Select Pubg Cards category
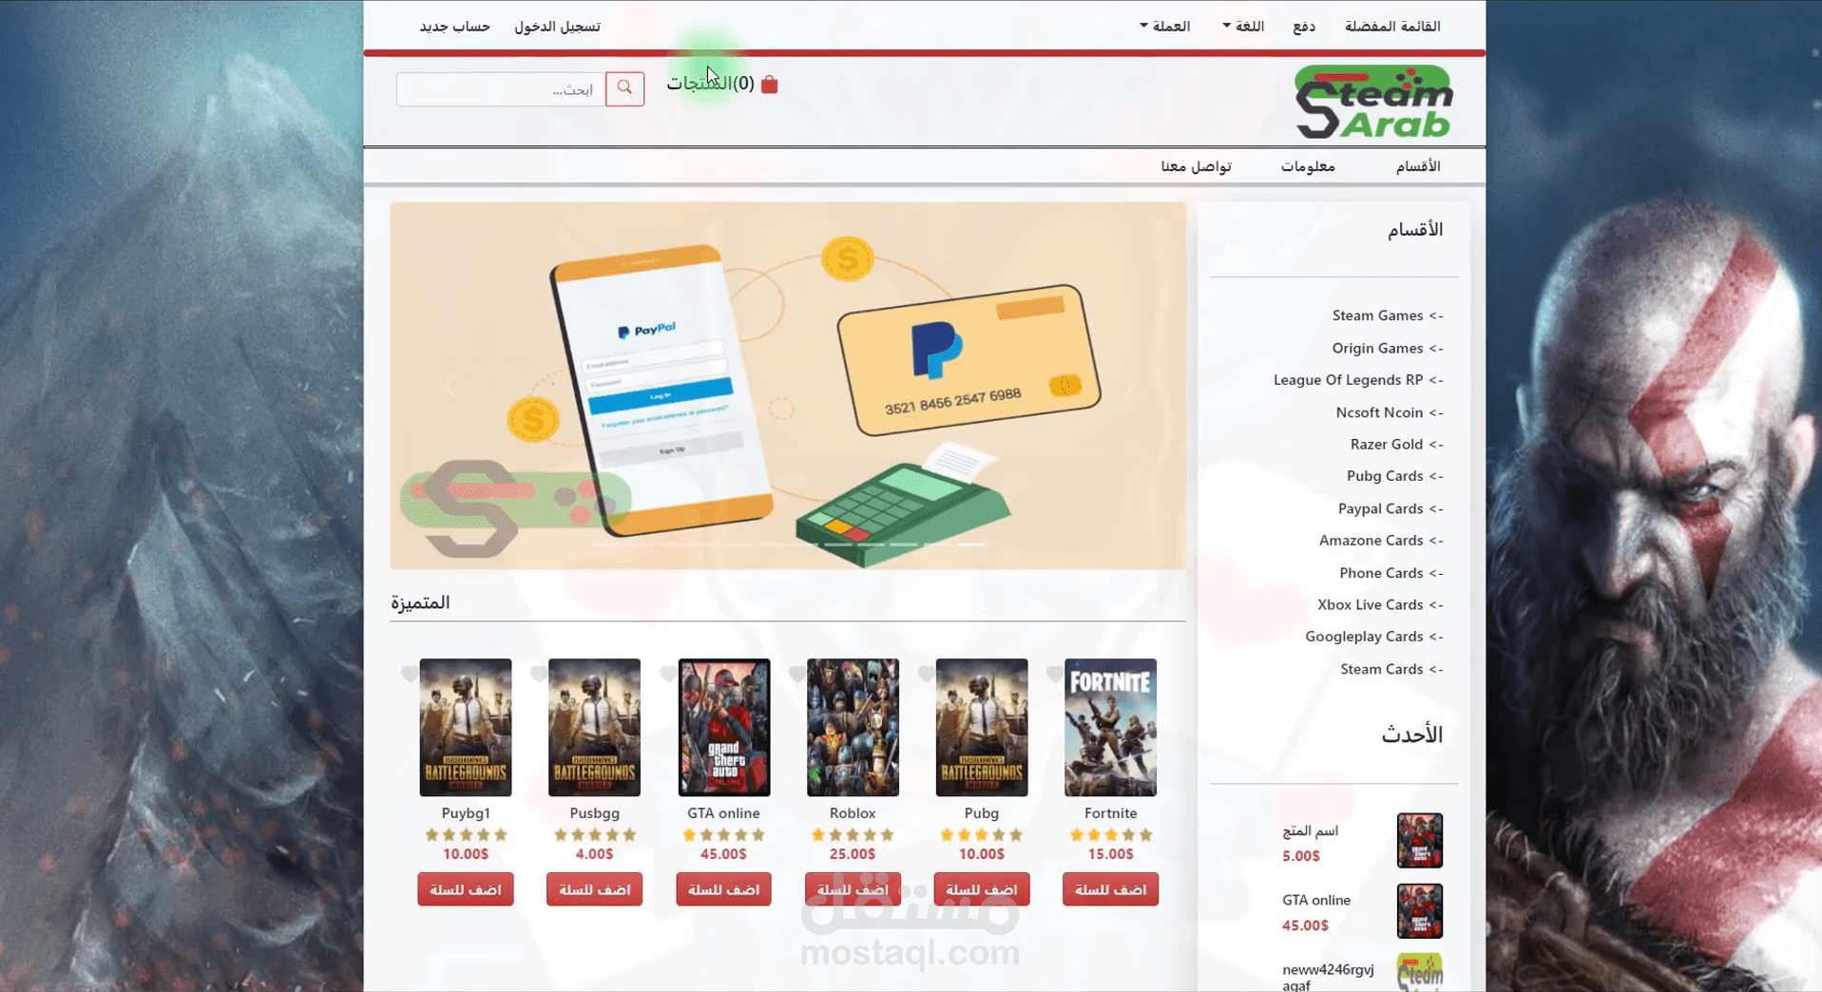 click(x=1395, y=476)
